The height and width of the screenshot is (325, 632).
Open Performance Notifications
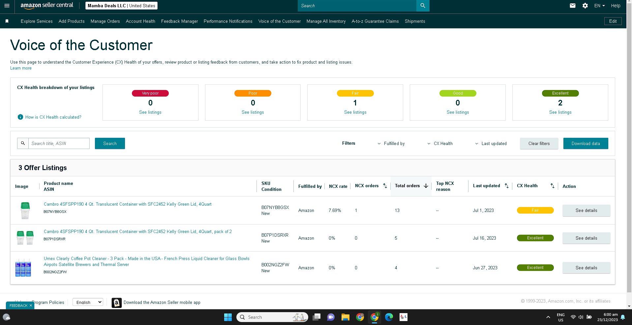(x=228, y=21)
